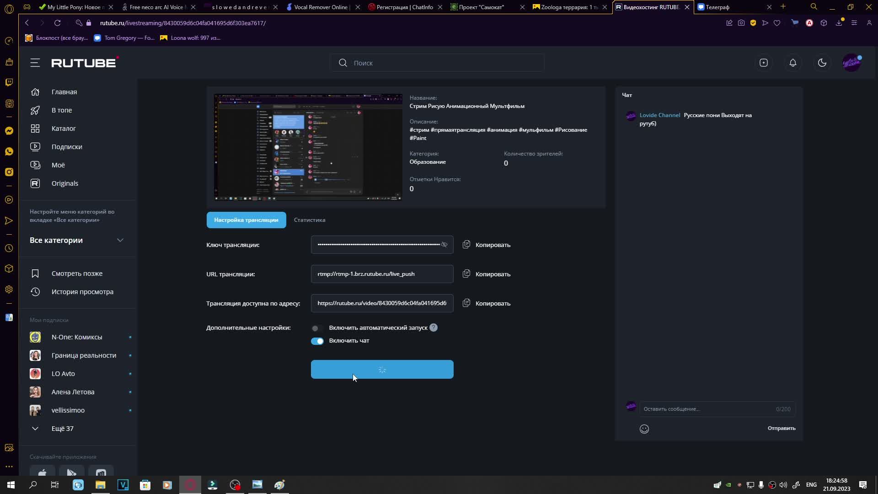The width and height of the screenshot is (878, 494).
Task: Click the chat message input field
Action: (707, 409)
